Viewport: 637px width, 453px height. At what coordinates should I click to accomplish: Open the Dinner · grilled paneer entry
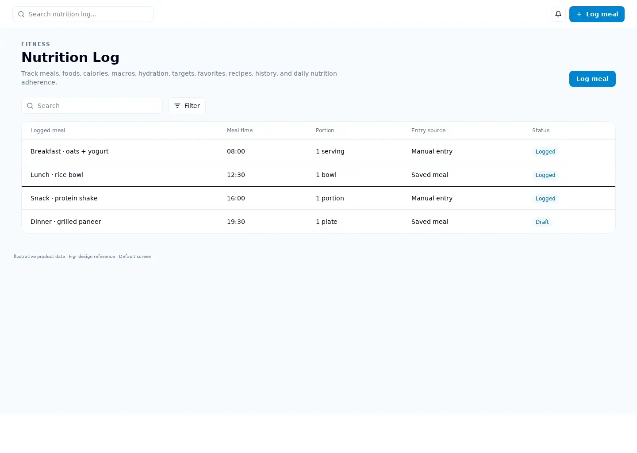tap(318, 222)
